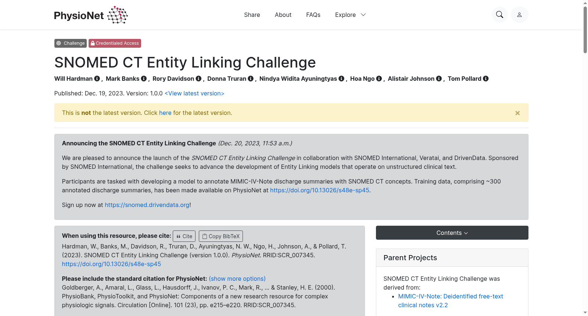Click View latest version link
Image resolution: width=588 pixels, height=316 pixels.
194,93
